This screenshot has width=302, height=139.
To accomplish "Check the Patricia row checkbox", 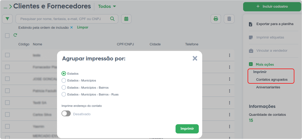I will click(x=7, y=91).
